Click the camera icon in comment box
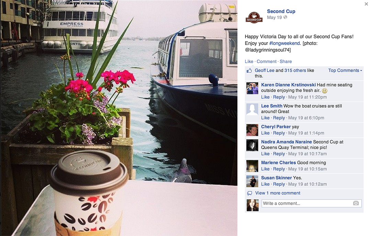 [356, 203]
